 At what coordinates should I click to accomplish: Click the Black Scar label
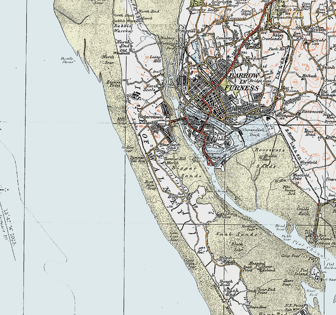[x=238, y=247]
